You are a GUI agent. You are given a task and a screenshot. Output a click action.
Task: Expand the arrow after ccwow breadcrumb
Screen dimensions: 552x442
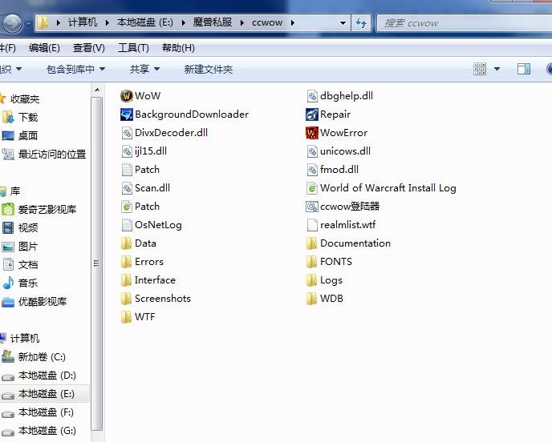[293, 23]
